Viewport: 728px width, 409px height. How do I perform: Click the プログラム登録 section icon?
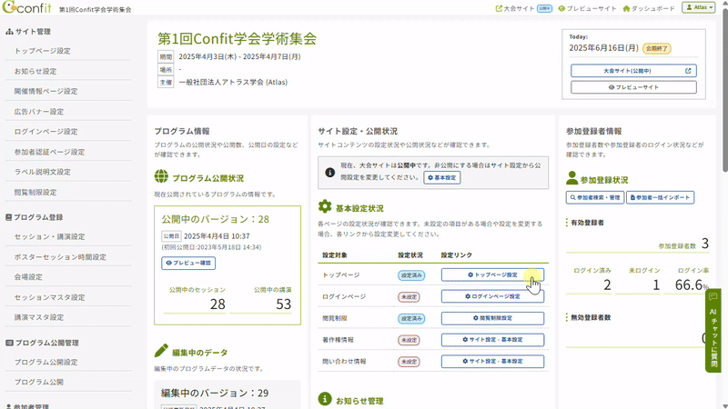(9, 217)
